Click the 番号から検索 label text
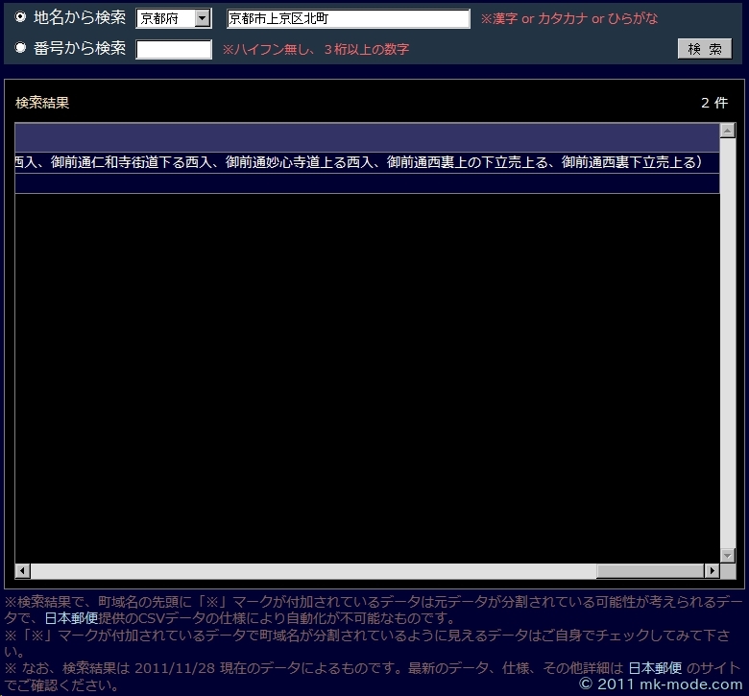Image resolution: width=749 pixels, height=696 pixels. click(80, 48)
